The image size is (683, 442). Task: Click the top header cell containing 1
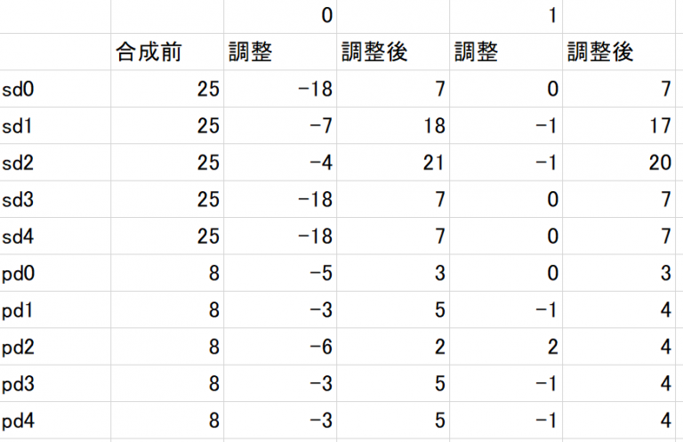pyautogui.click(x=506, y=16)
